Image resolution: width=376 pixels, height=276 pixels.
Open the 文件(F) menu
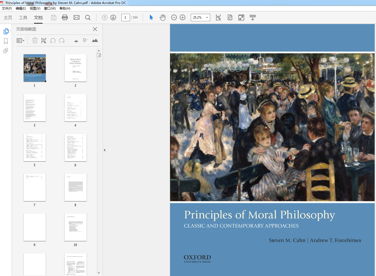tap(7, 9)
